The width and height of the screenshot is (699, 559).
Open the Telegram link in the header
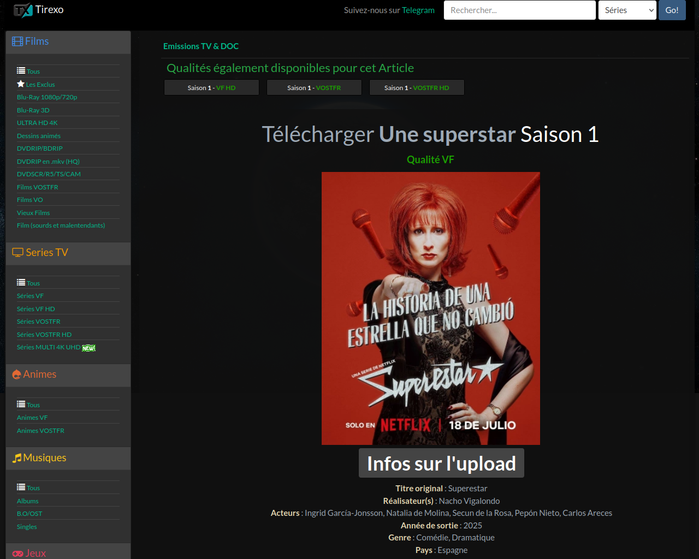point(418,10)
